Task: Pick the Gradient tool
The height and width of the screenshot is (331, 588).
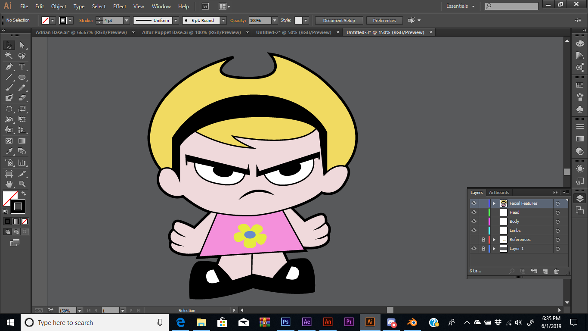Action: tap(22, 141)
